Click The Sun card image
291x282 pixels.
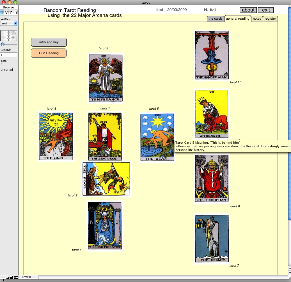(56, 136)
